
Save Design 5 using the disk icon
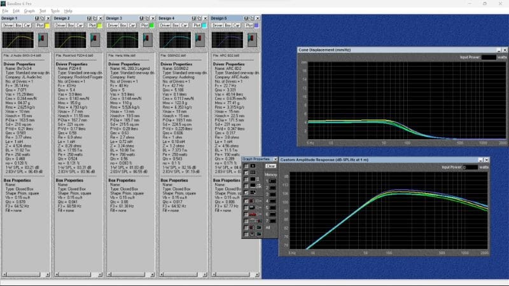click(x=246, y=18)
